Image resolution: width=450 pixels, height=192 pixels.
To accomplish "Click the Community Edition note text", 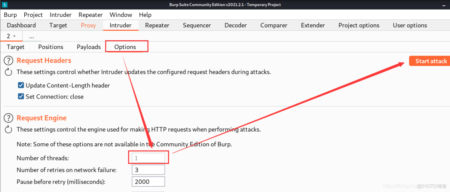I will [124, 144].
